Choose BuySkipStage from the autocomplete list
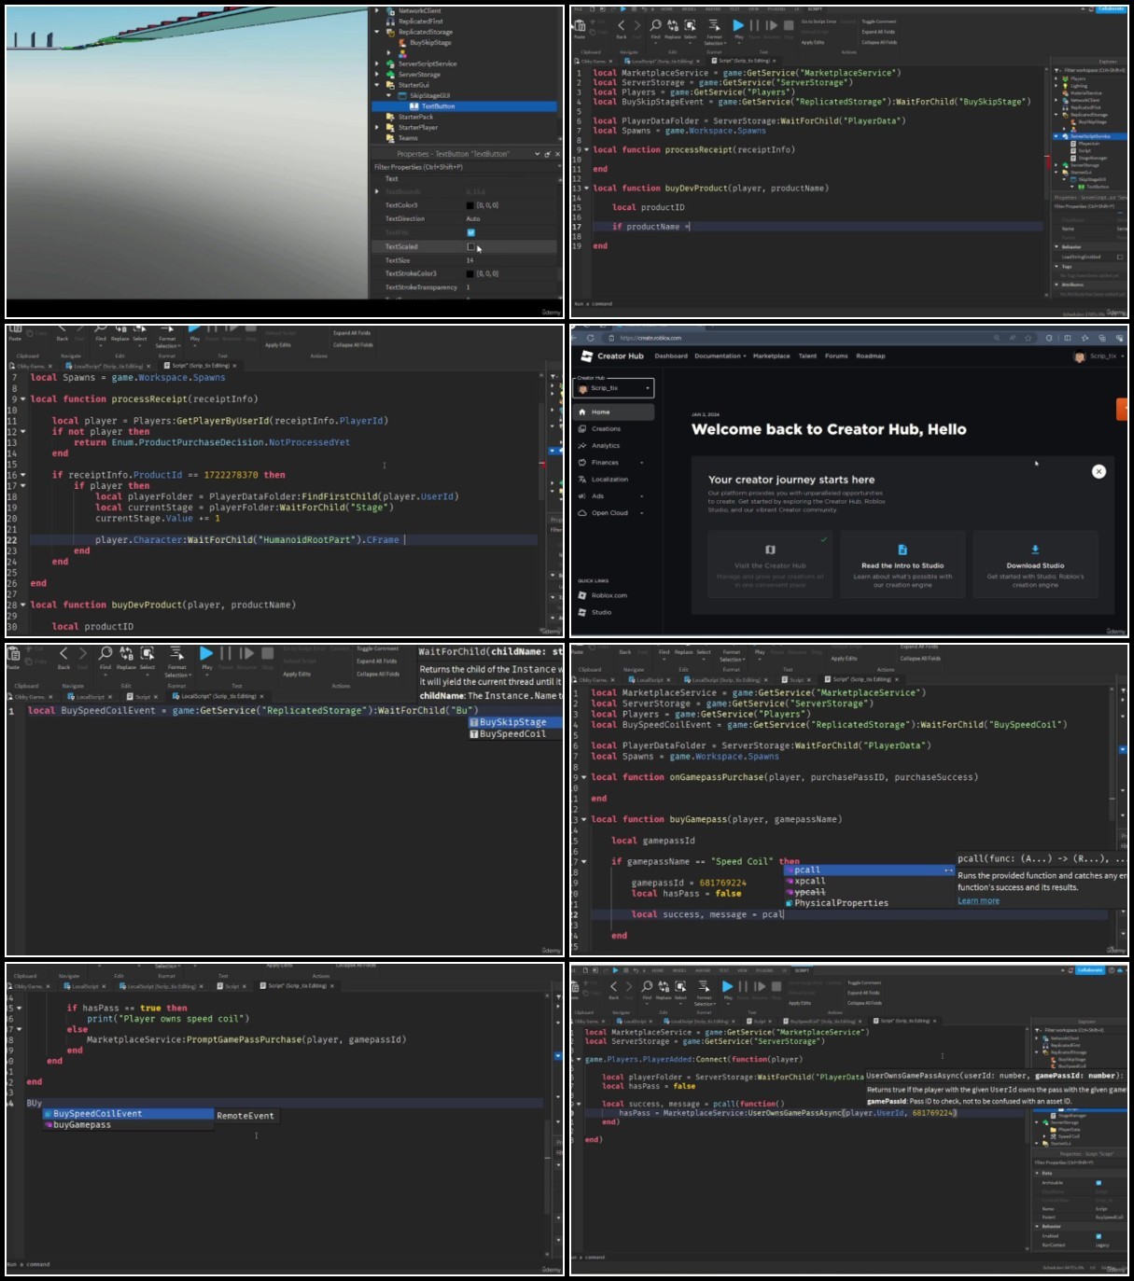The height and width of the screenshot is (1281, 1134). pos(514,722)
